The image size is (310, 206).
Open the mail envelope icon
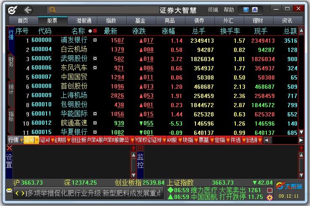(x=9, y=191)
